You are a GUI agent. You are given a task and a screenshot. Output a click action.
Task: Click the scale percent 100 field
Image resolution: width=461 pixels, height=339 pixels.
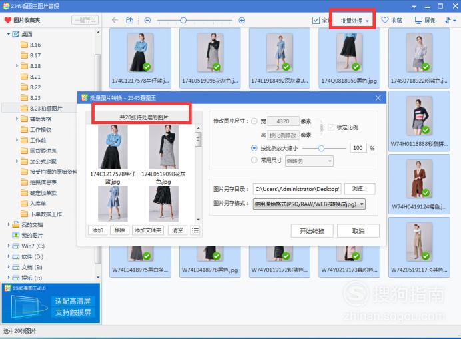pos(358,148)
